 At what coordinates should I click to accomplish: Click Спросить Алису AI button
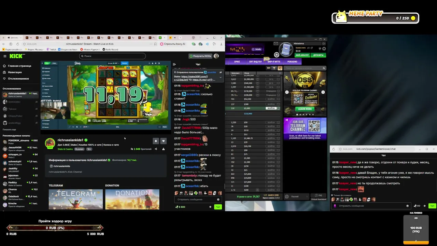coord(173,44)
